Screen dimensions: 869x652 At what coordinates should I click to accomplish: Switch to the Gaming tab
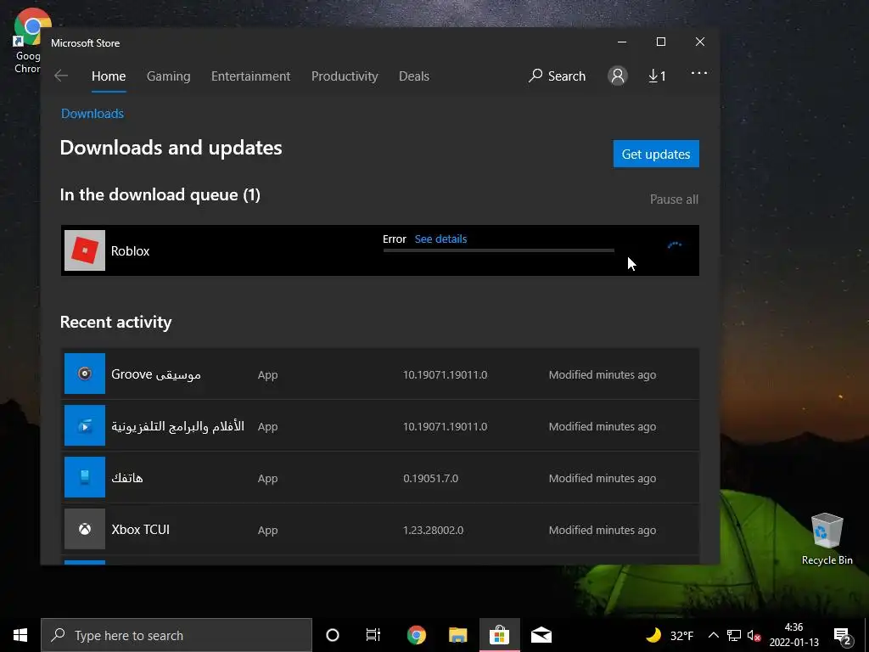(169, 76)
